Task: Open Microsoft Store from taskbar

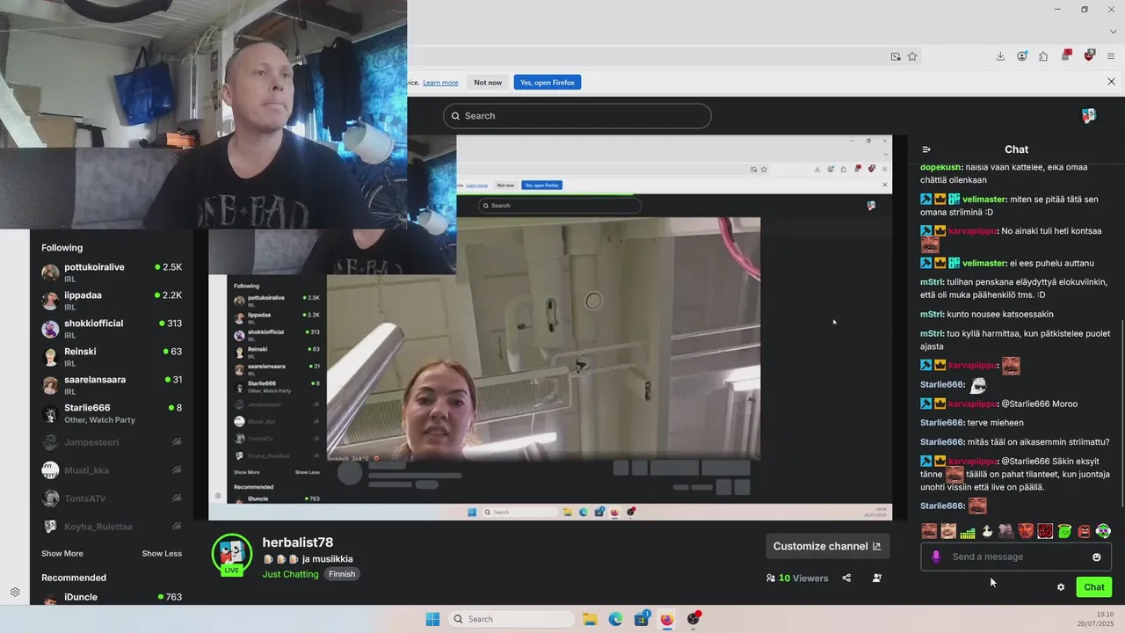Action: point(642,619)
